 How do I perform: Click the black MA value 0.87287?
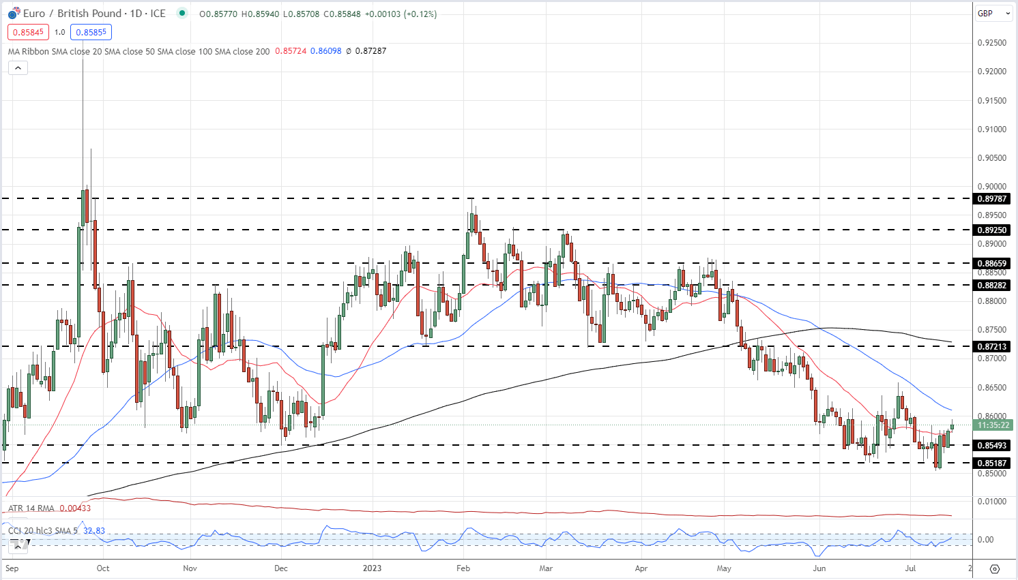(x=370, y=51)
